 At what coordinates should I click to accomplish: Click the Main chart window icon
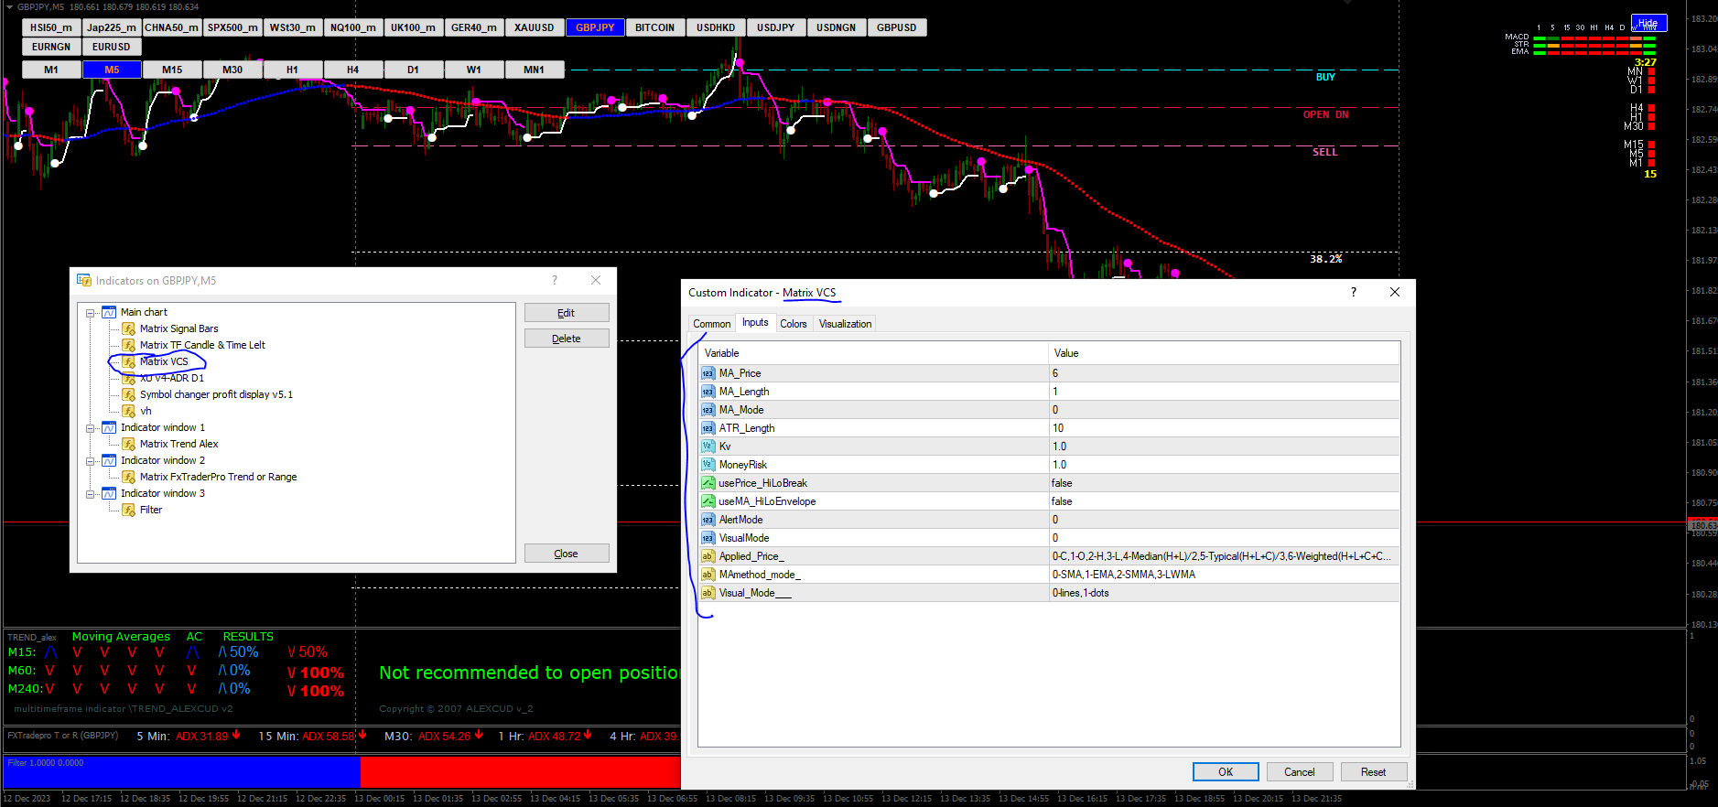coord(109,312)
